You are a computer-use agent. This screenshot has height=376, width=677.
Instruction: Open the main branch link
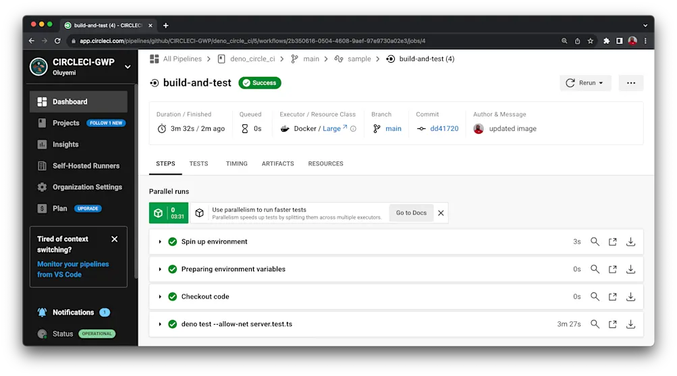click(393, 129)
